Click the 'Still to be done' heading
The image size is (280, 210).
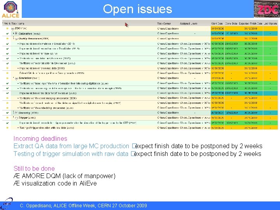click(34, 168)
